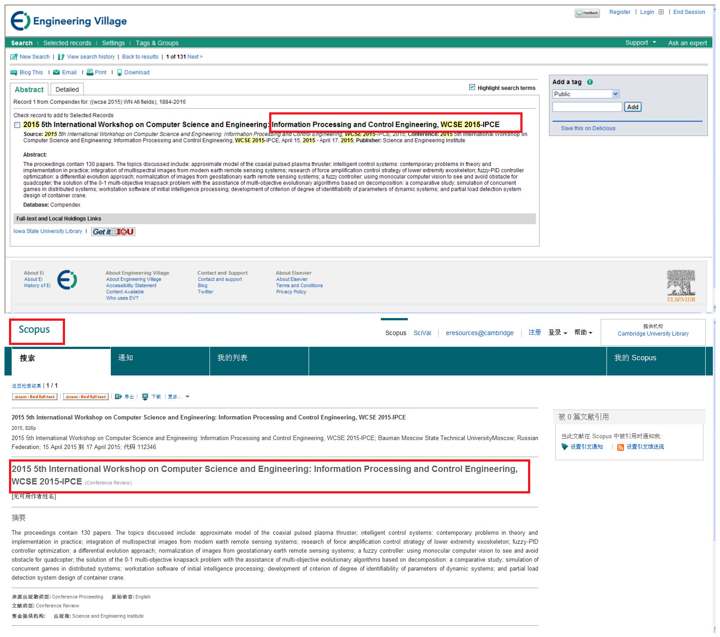This screenshot has width=720, height=637.
Task: Open the Iowa State University Library link
Action: 48,231
